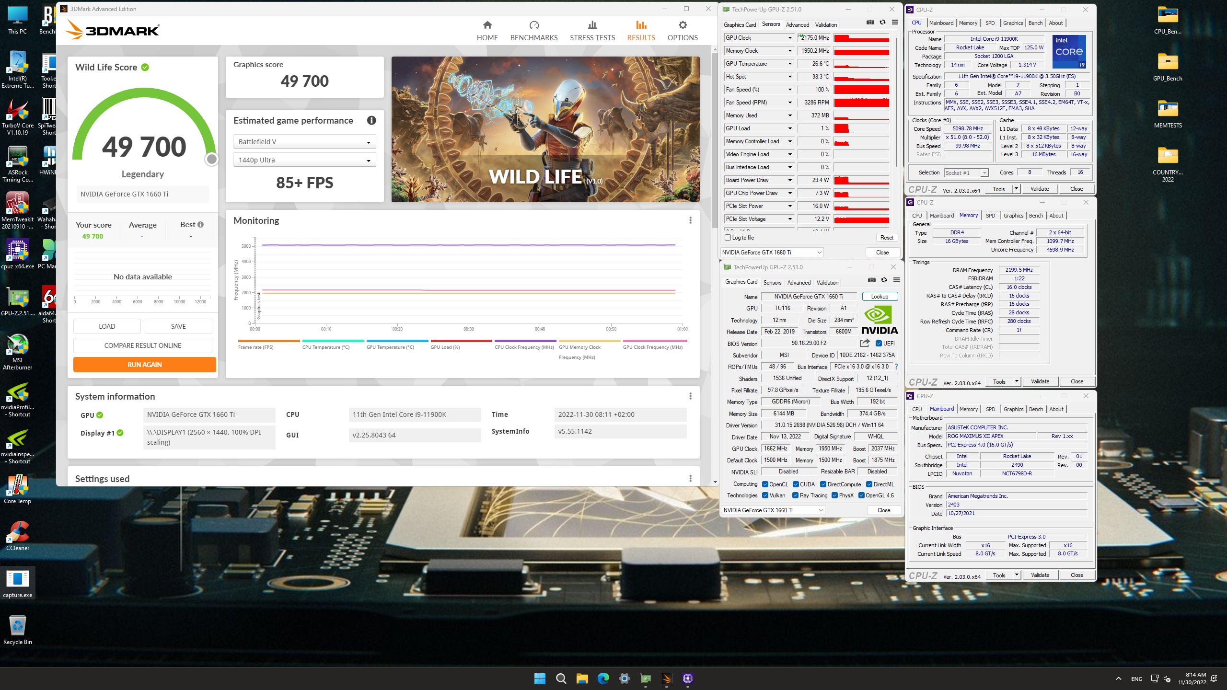Viewport: 1227px width, 690px height.
Task: Click LOAD result button
Action: pyautogui.click(x=107, y=326)
